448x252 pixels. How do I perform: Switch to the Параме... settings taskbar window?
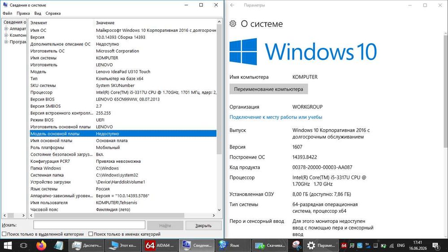coord(321,245)
